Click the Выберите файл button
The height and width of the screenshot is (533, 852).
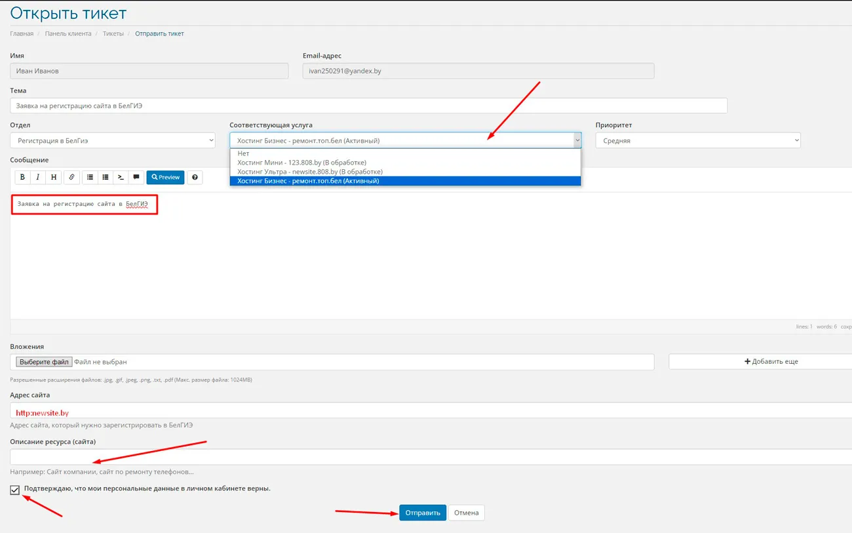[44, 362]
